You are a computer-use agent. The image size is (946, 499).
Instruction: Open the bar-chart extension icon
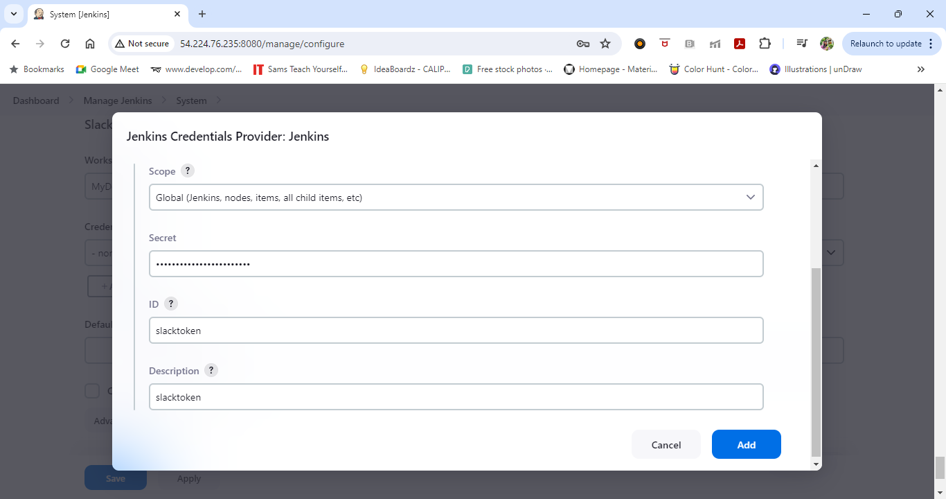click(715, 44)
